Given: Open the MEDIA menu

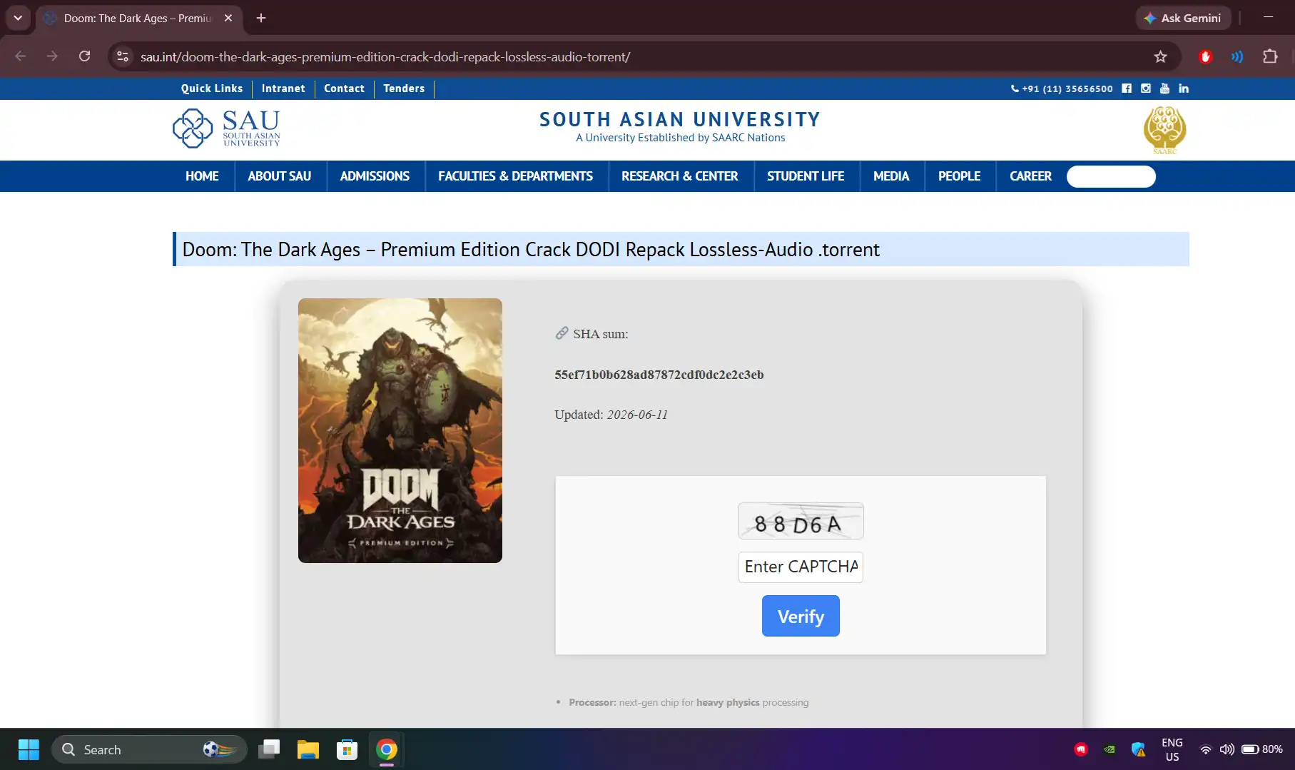Looking at the screenshot, I should (891, 176).
